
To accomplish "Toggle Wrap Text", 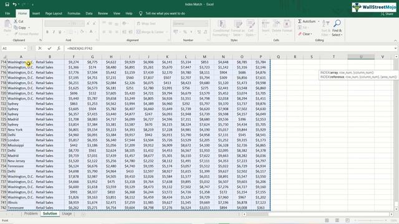I will (146, 24).
